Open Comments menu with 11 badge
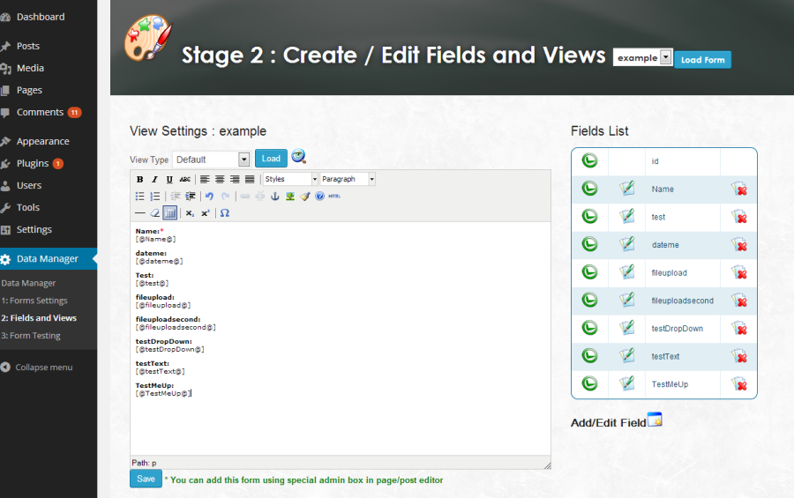 pos(49,112)
